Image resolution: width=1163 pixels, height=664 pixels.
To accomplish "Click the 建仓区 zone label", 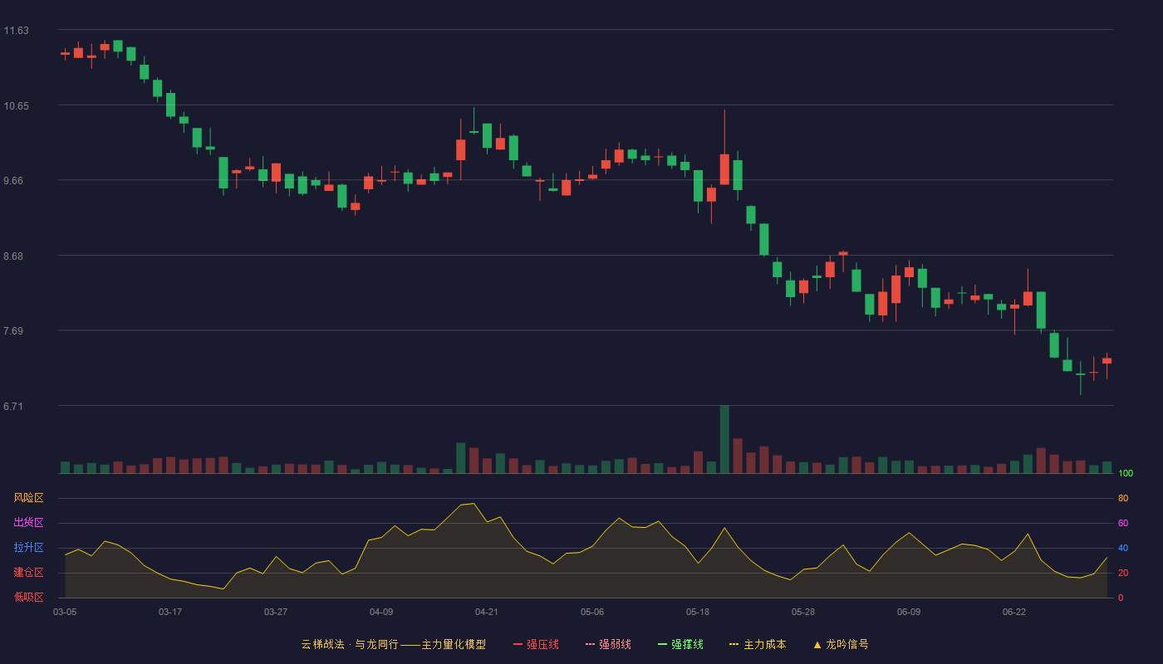I will tap(28, 573).
